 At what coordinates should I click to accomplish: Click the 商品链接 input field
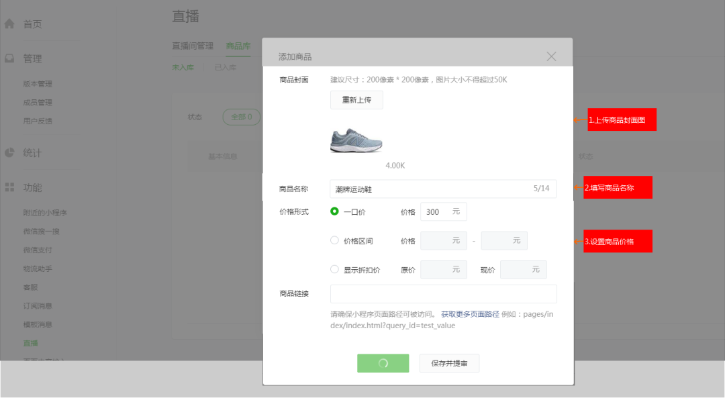(x=443, y=293)
